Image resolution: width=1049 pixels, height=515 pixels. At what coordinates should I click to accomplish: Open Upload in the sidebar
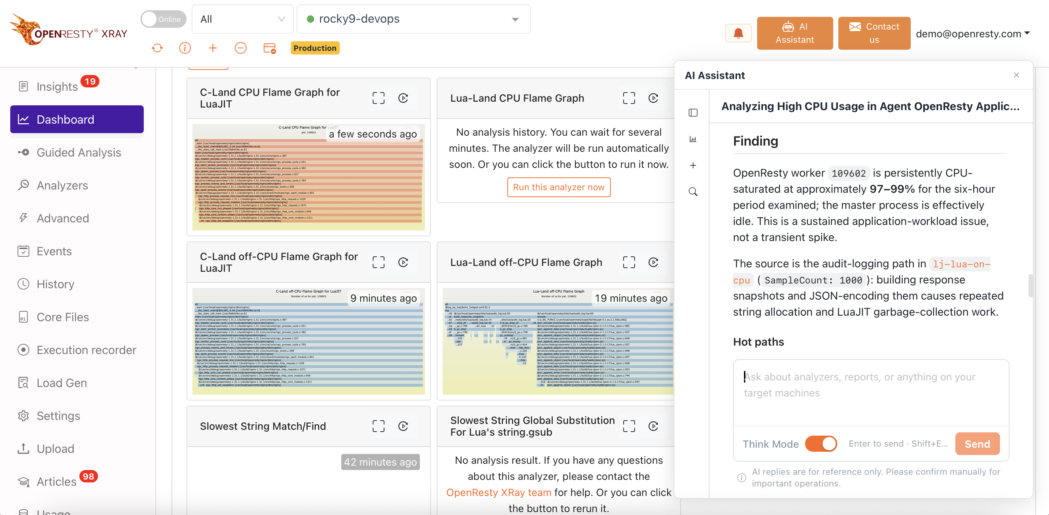click(x=77, y=449)
